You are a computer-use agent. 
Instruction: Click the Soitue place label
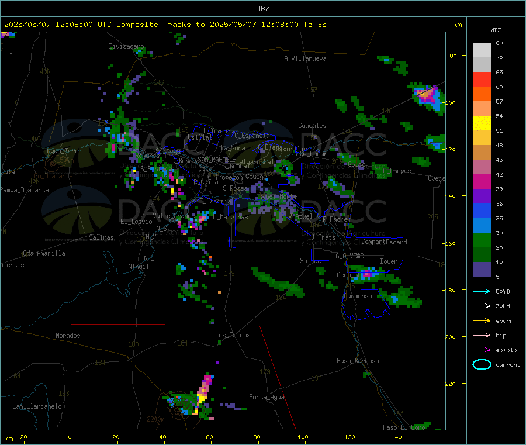(x=310, y=261)
